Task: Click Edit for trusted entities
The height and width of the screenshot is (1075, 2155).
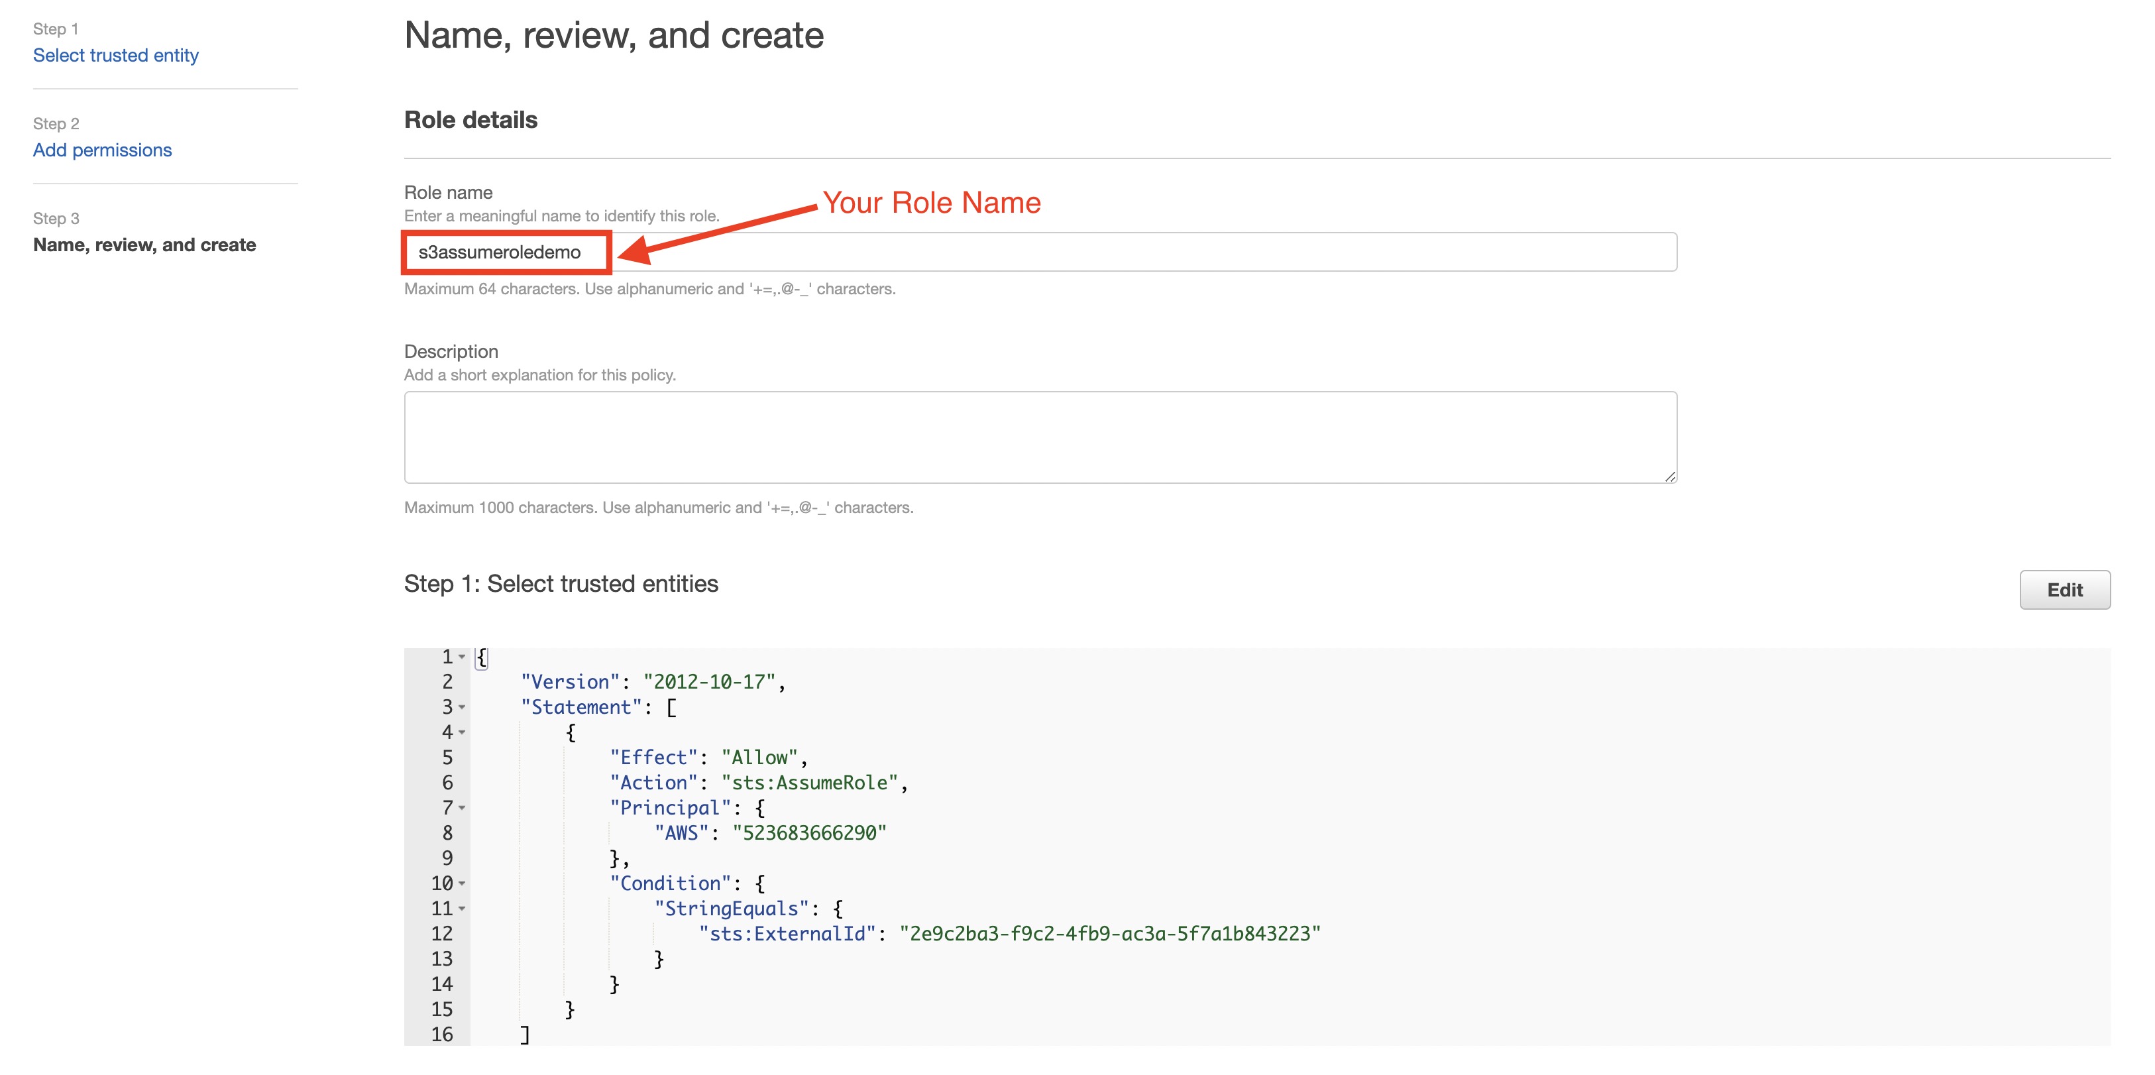Action: 2064,590
